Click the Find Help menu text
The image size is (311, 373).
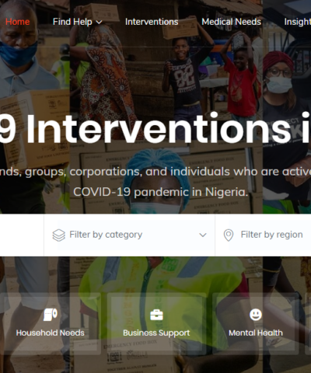pos(72,22)
